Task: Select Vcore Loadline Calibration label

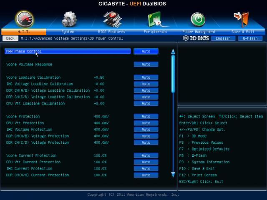Action: click(x=33, y=77)
